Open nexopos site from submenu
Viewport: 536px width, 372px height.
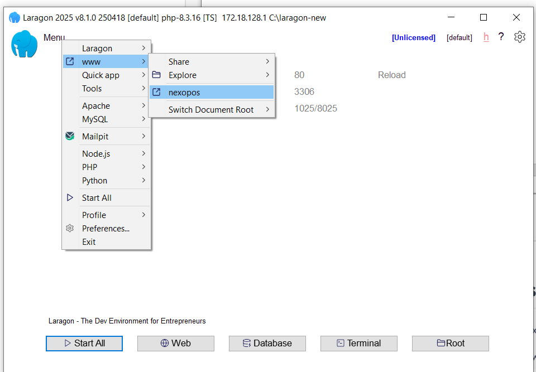tap(212, 92)
